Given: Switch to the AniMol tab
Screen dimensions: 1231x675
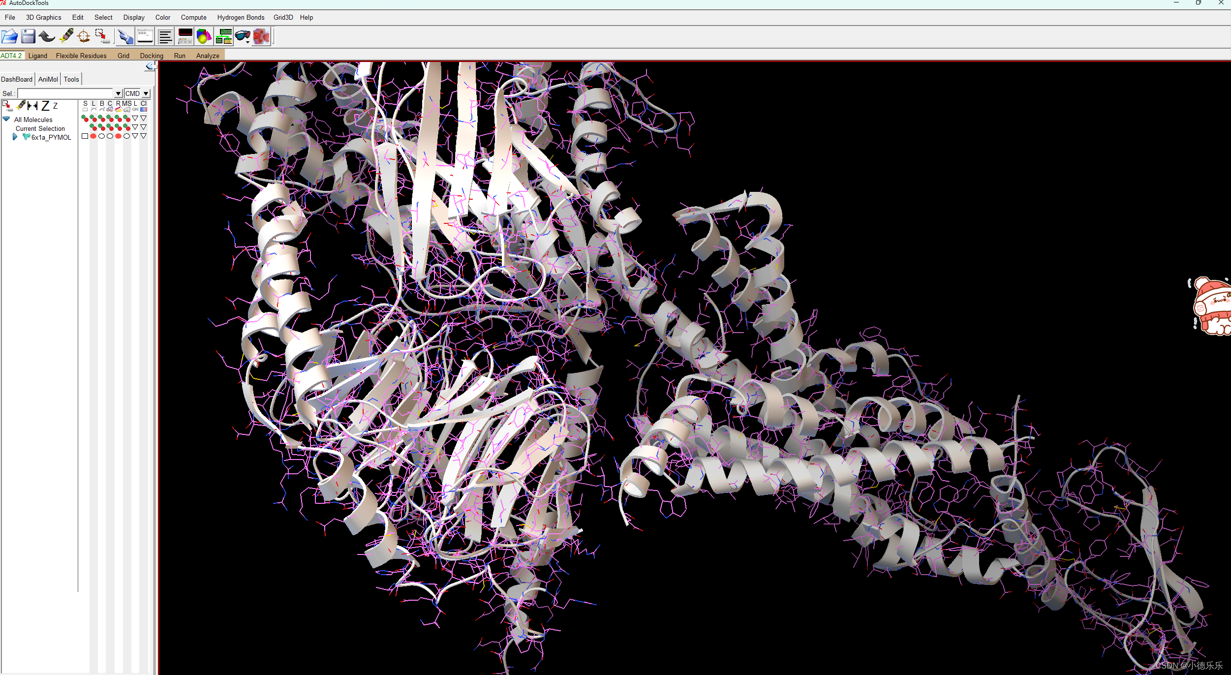Looking at the screenshot, I should pyautogui.click(x=48, y=79).
